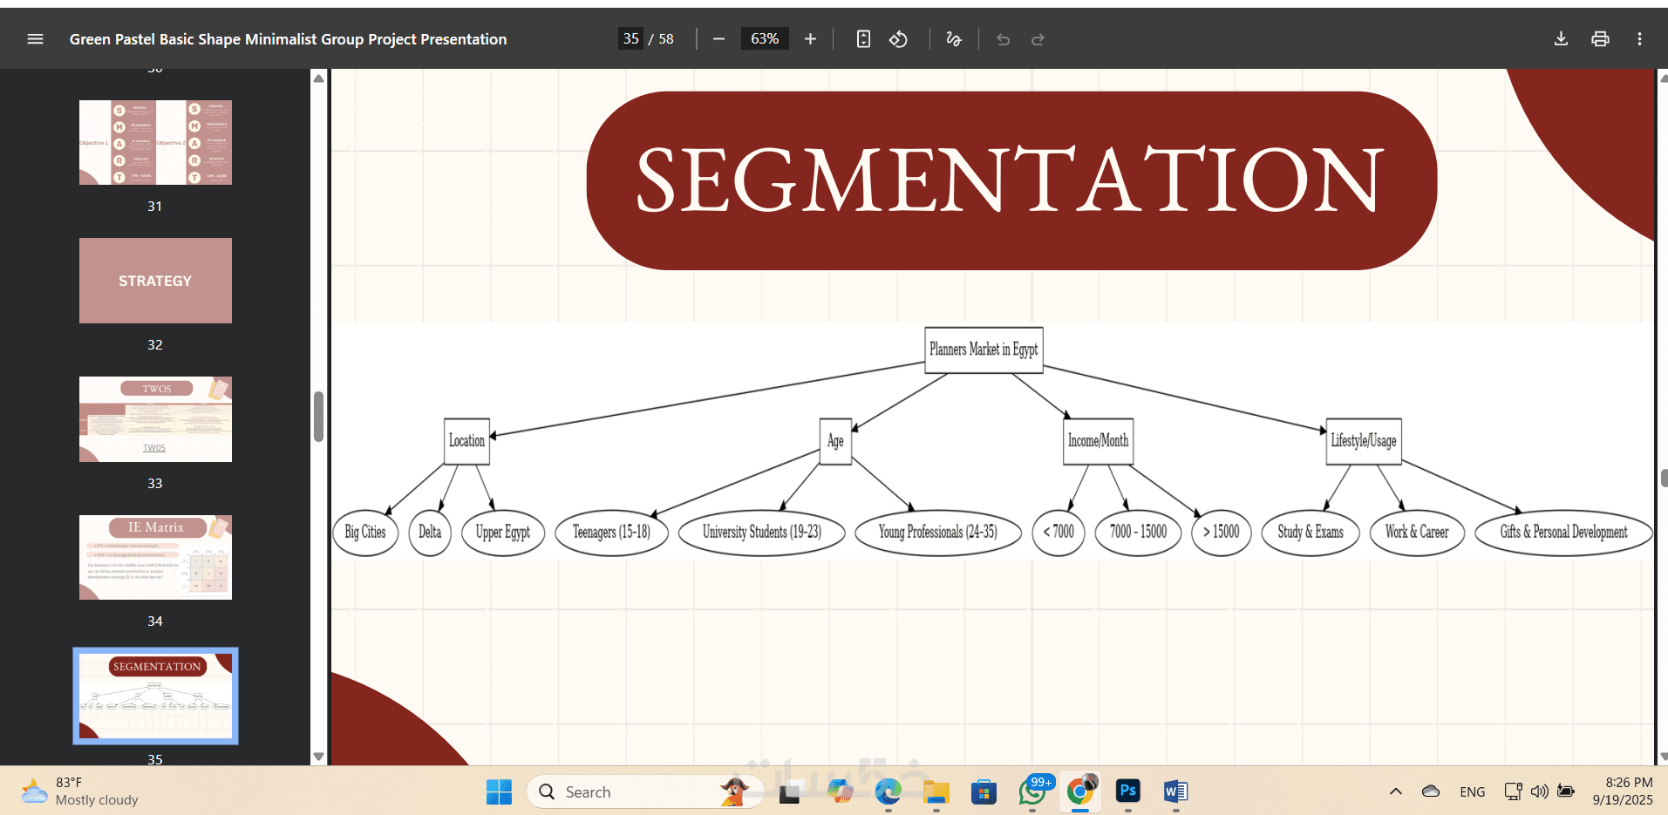
Task: Download the PDF file
Action: point(1561,39)
